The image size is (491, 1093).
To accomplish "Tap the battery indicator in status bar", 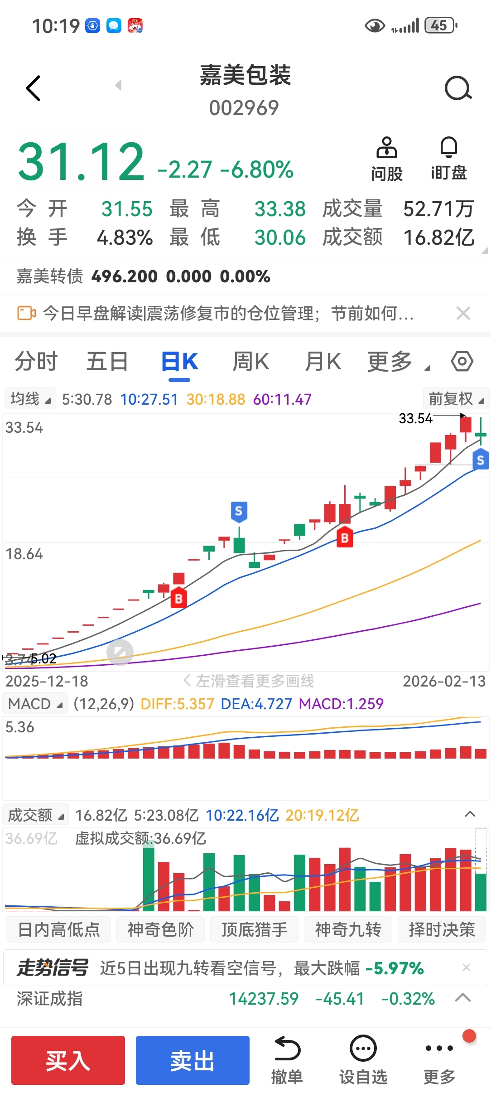I will [x=441, y=25].
